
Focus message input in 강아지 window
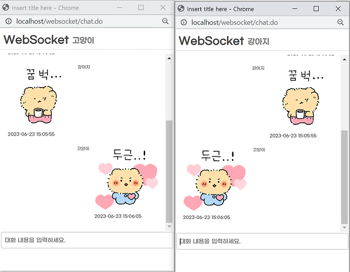pos(262,241)
